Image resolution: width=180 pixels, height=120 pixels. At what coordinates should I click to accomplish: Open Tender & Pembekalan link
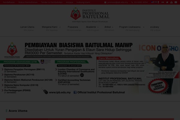click(52, 2)
